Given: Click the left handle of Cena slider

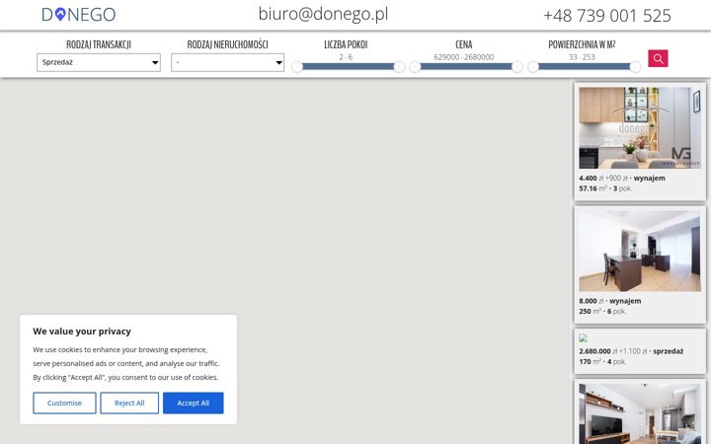Looking at the screenshot, I should (x=415, y=67).
